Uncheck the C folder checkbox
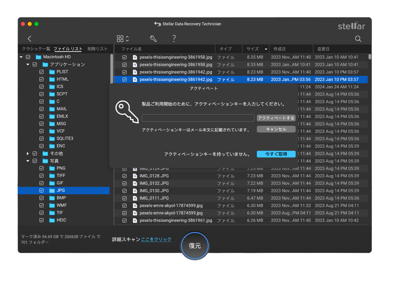Viewport: 410px width, 281px height. click(42, 101)
